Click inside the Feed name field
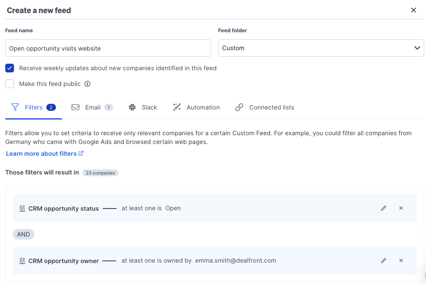 [x=108, y=48]
